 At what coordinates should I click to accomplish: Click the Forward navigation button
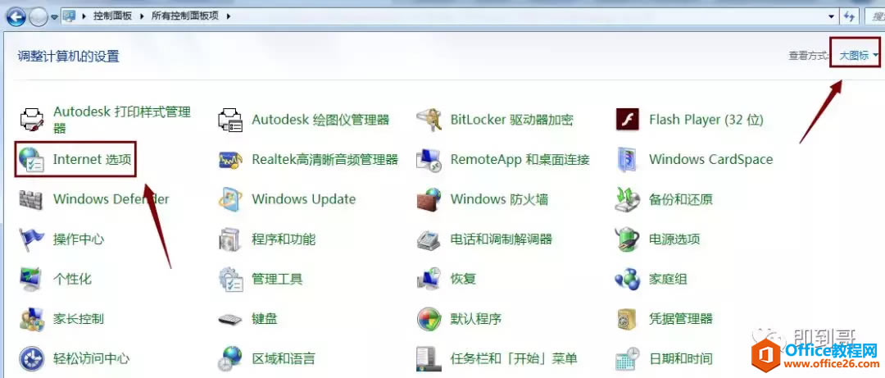39,18
